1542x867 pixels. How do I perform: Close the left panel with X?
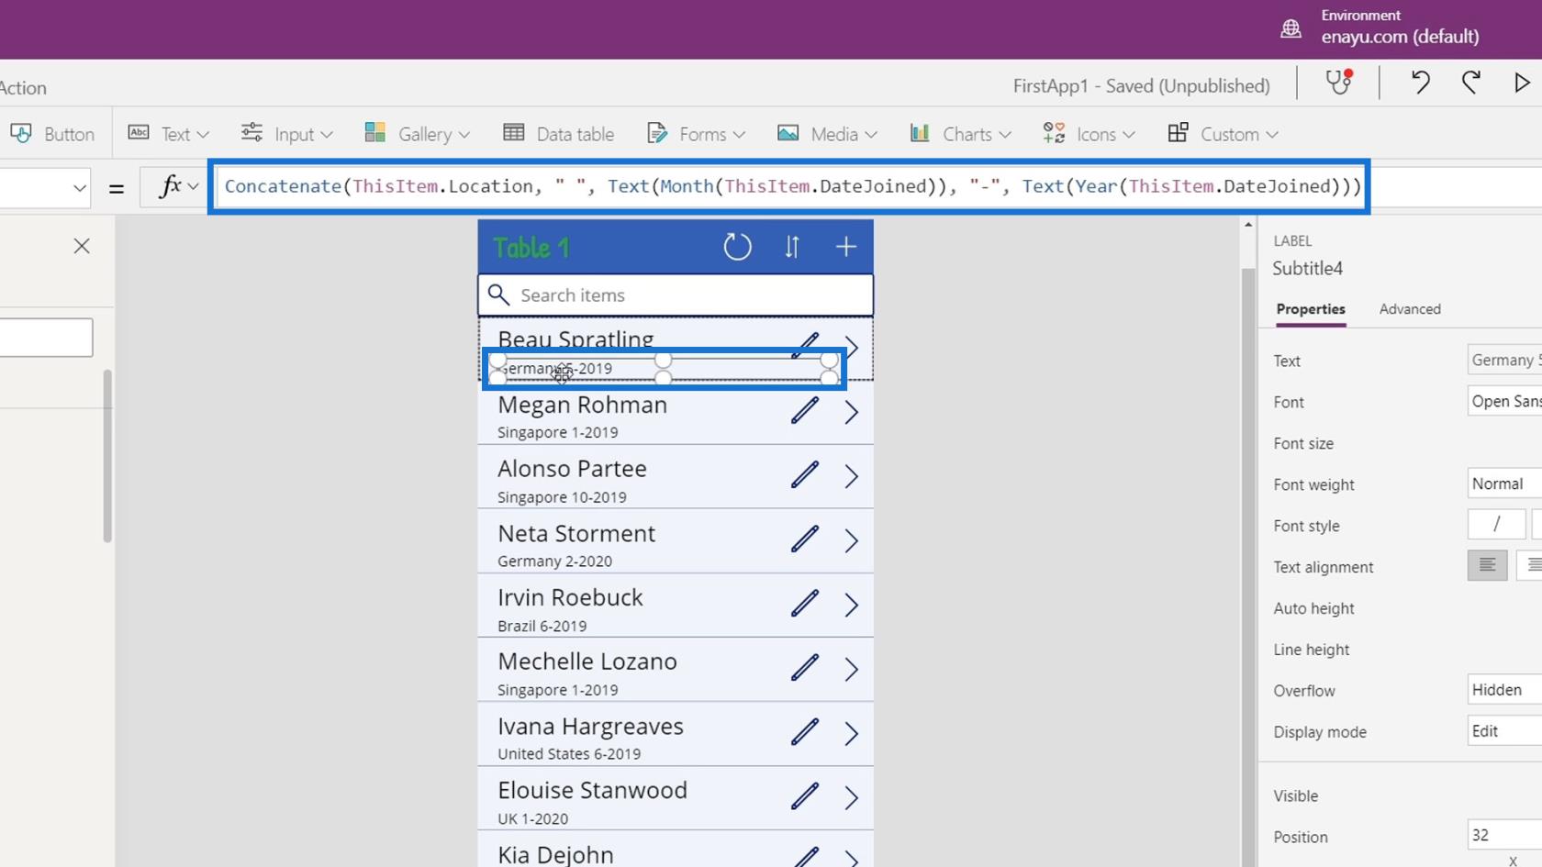(x=82, y=246)
